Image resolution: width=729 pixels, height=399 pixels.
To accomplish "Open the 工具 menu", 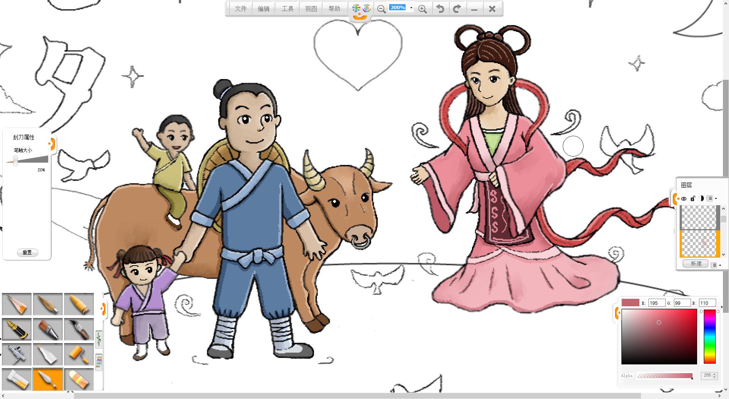I will pos(287,9).
